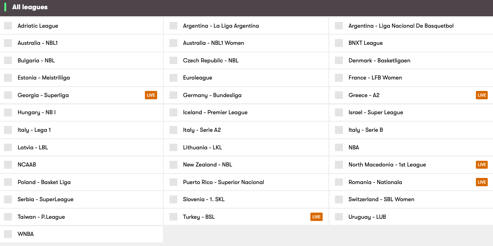
Task: Select the text 'New Zealand - NBL'
Action: [x=208, y=165]
